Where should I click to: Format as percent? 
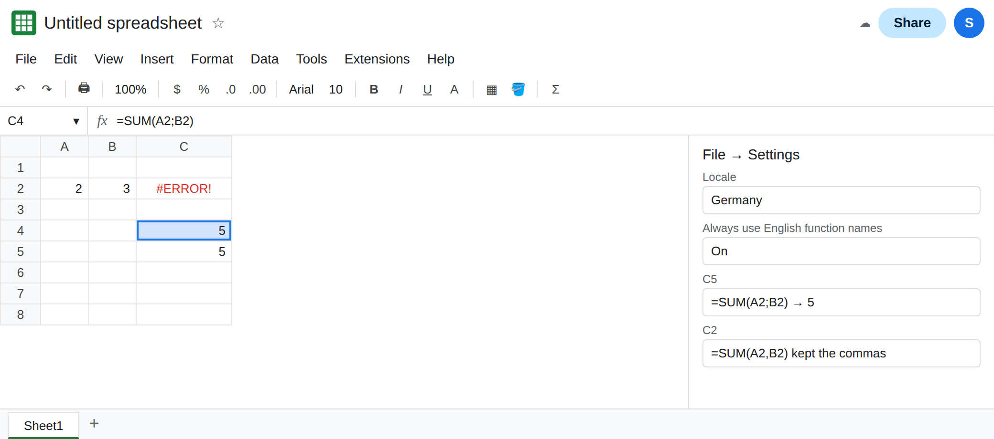tap(204, 89)
